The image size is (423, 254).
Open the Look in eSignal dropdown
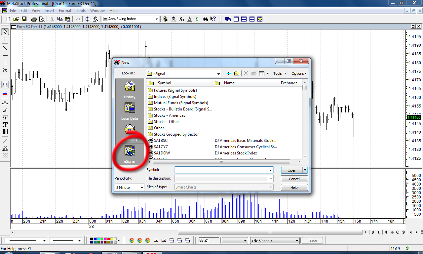point(218,74)
